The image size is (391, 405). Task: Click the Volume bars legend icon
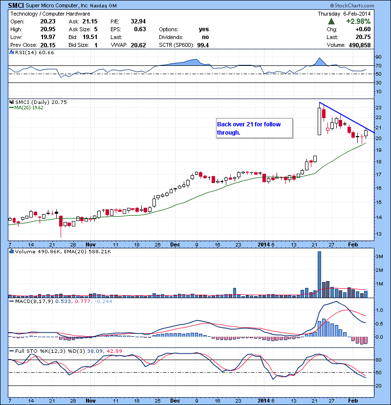click(11, 251)
